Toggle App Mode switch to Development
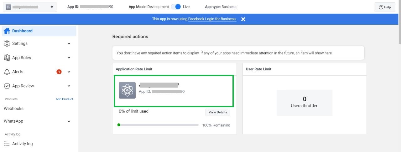The image size is (401, 152). pyautogui.click(x=176, y=7)
